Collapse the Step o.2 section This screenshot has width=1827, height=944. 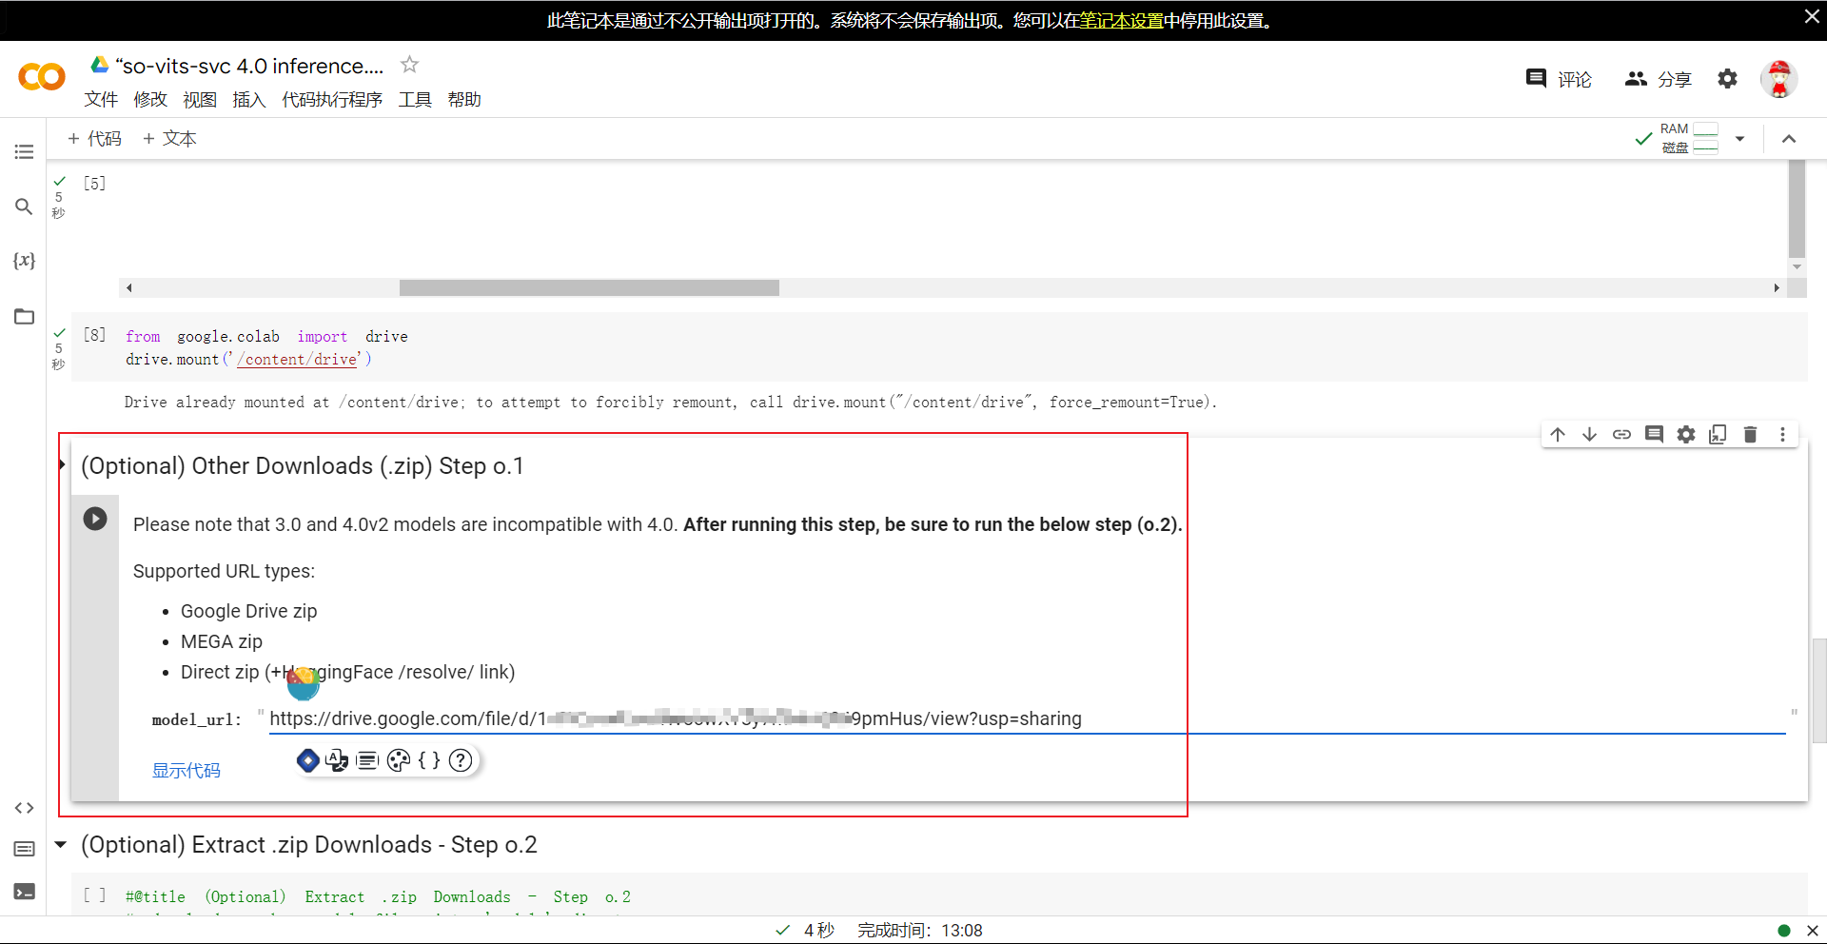61,845
